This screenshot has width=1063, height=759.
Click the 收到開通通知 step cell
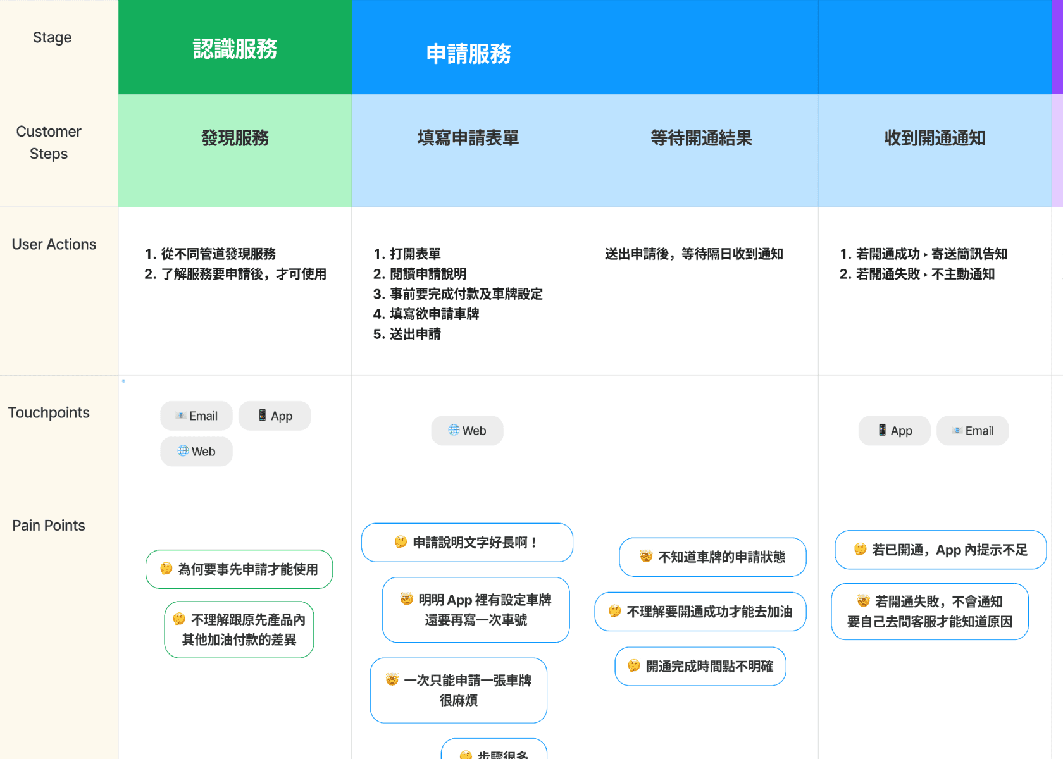click(935, 151)
